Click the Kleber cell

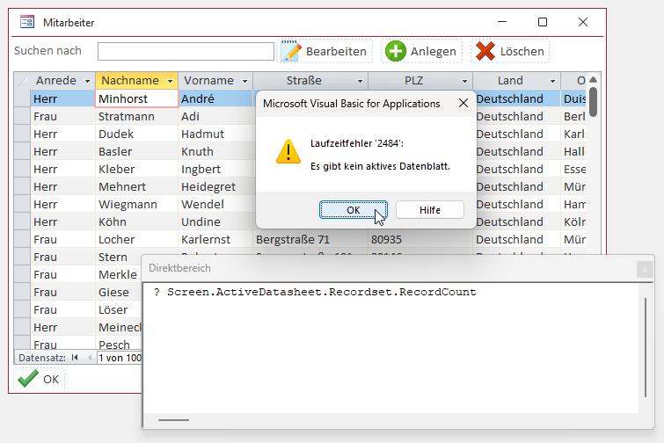[136, 170]
